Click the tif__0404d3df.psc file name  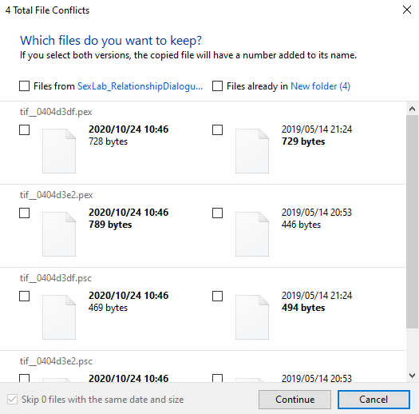pyautogui.click(x=56, y=278)
